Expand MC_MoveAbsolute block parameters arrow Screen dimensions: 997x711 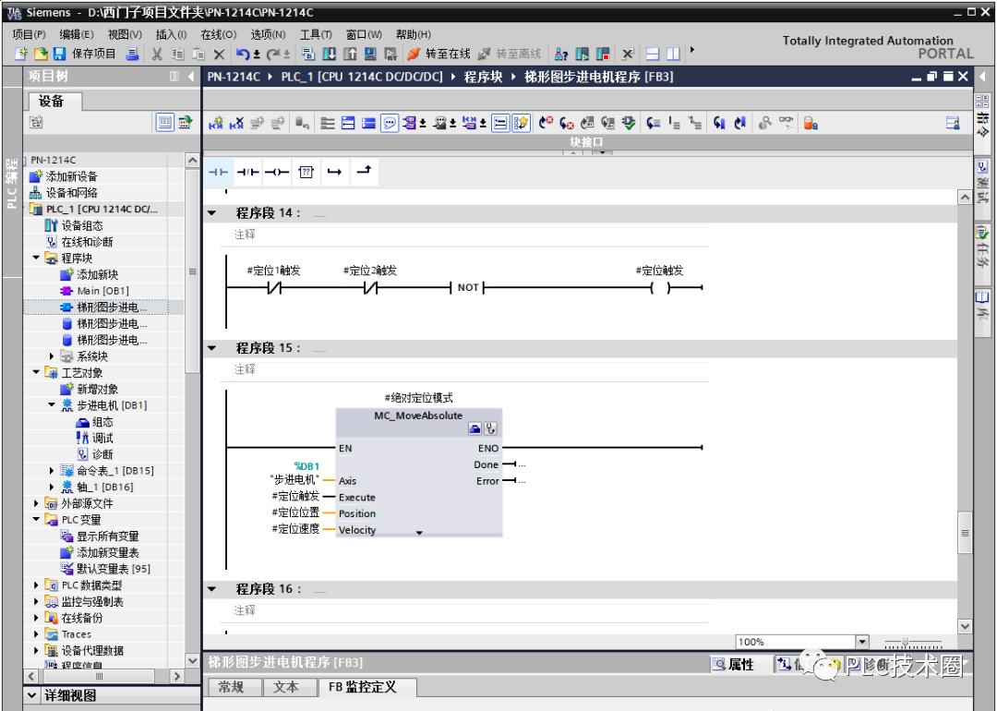point(419,533)
